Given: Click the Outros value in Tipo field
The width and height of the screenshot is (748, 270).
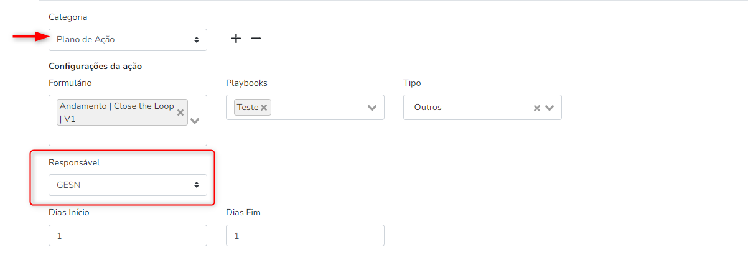Looking at the screenshot, I should 428,107.
